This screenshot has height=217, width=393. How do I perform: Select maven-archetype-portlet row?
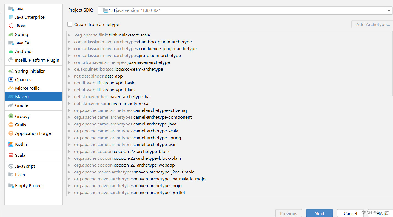pyautogui.click(x=229, y=192)
